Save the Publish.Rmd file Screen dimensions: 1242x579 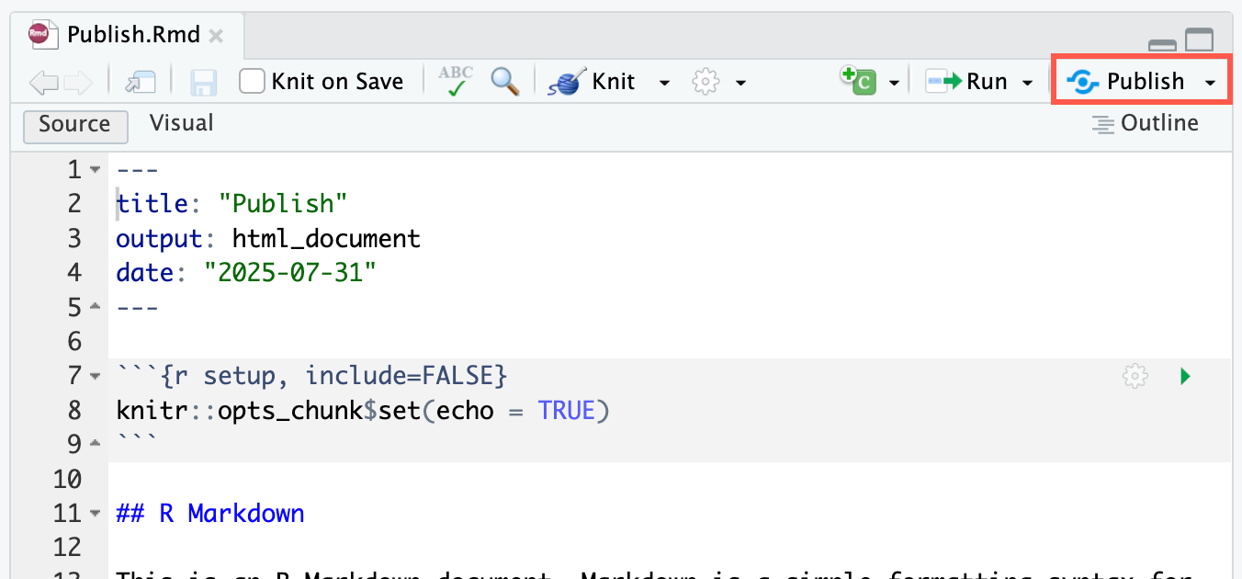coord(202,81)
